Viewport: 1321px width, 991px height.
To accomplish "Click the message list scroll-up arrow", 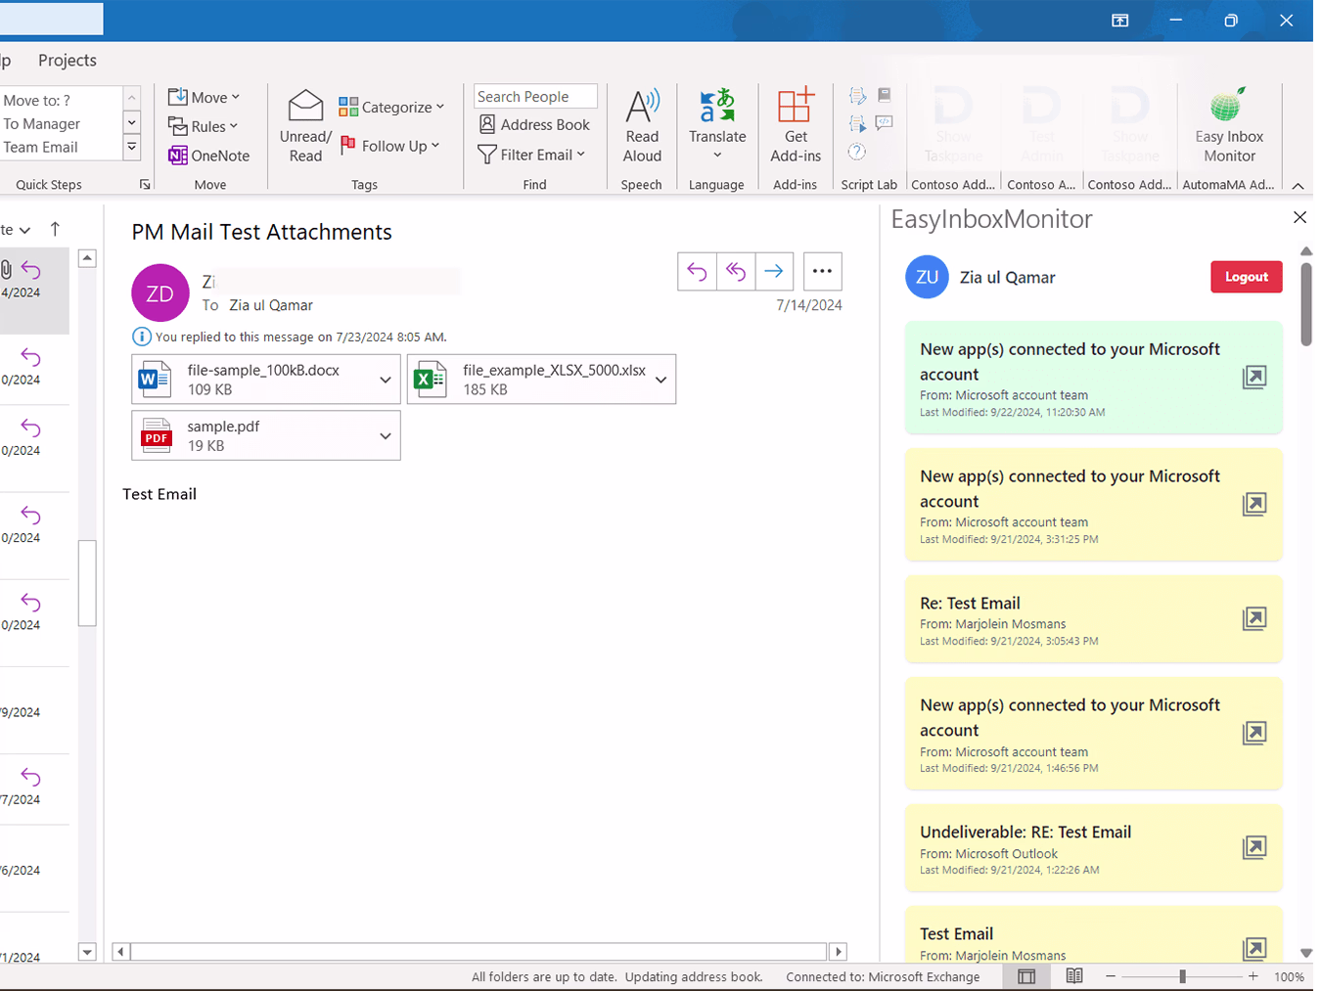I will point(87,258).
